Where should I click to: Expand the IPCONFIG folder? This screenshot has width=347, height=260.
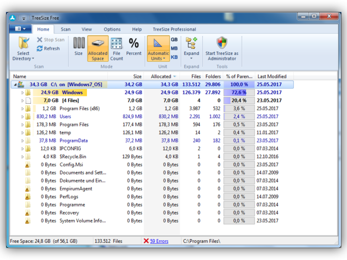click(22, 149)
